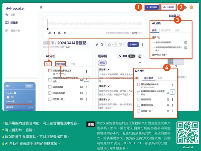Open the 翻譯 Beta translate feature
Viewport: 201px width, 151px height.
coord(127,56)
